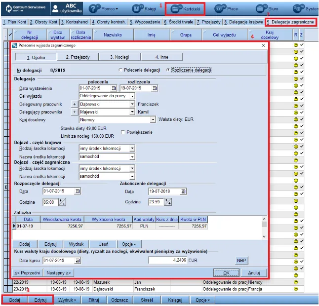The image size is (319, 306).
Task: Click the Pomoc help icon in the toolbar
Action: [103, 9]
